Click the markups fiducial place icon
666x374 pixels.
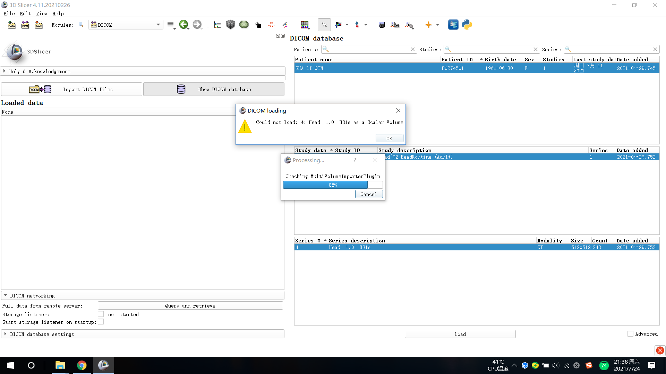pos(357,25)
